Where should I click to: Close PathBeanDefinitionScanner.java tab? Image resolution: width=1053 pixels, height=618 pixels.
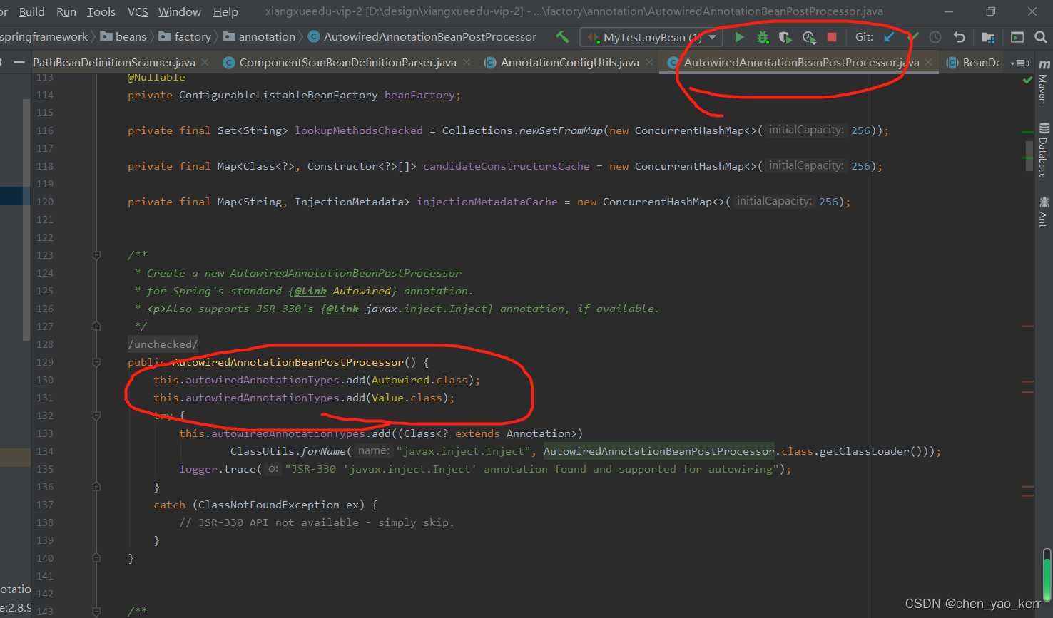click(x=205, y=63)
